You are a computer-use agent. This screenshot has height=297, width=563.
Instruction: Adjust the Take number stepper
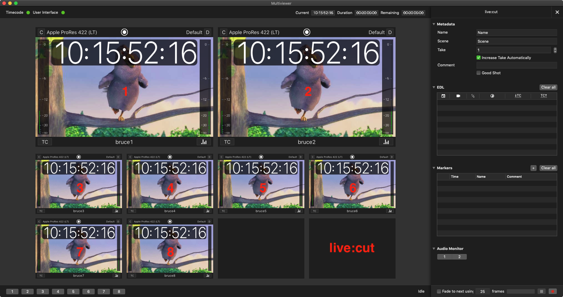pyautogui.click(x=555, y=50)
